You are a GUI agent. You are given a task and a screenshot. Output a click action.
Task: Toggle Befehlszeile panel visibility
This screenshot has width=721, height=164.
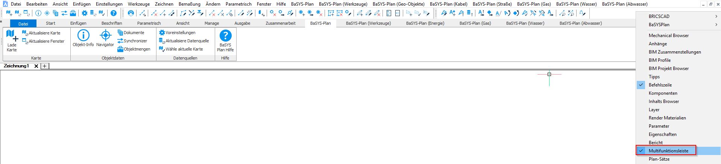[x=660, y=85]
